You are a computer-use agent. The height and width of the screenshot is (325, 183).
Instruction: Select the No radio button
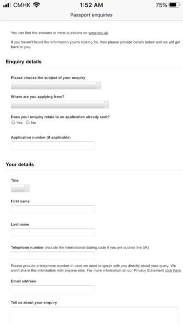[28, 122]
